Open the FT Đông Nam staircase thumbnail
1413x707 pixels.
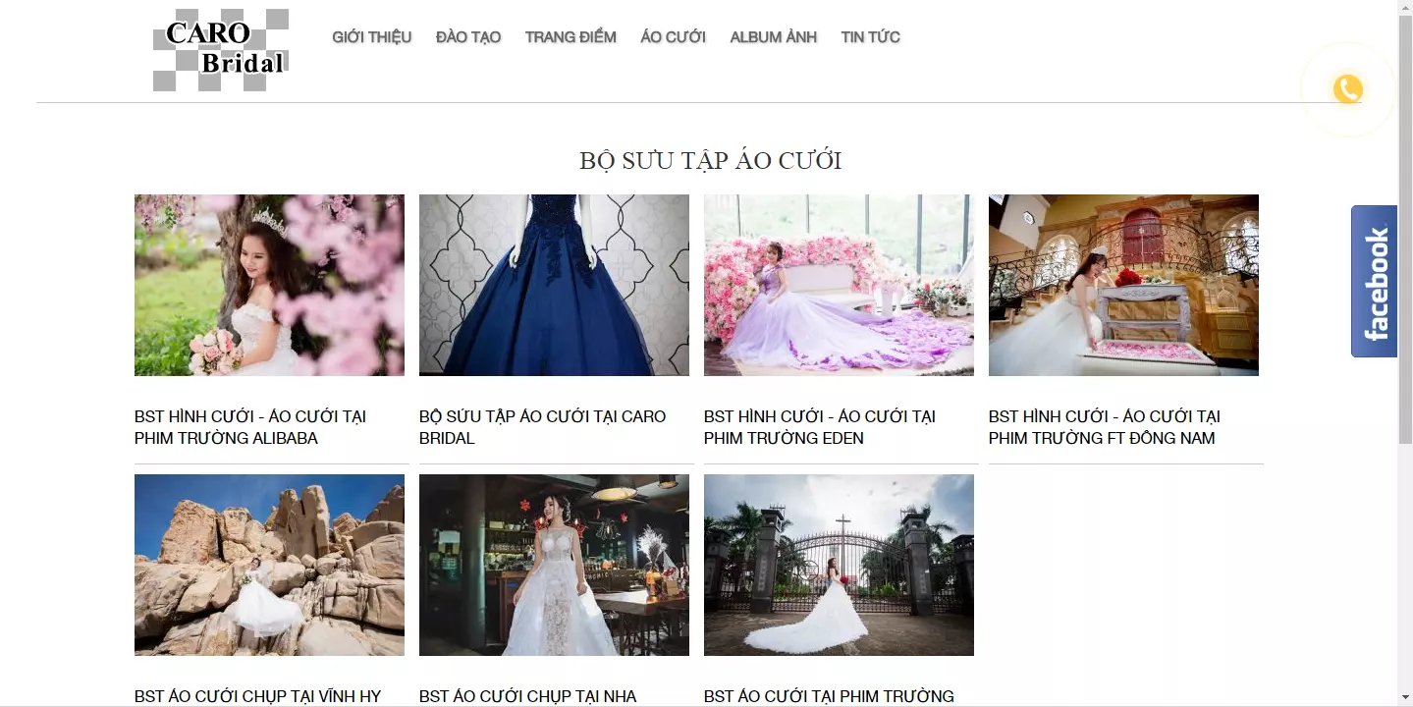[x=1123, y=285]
